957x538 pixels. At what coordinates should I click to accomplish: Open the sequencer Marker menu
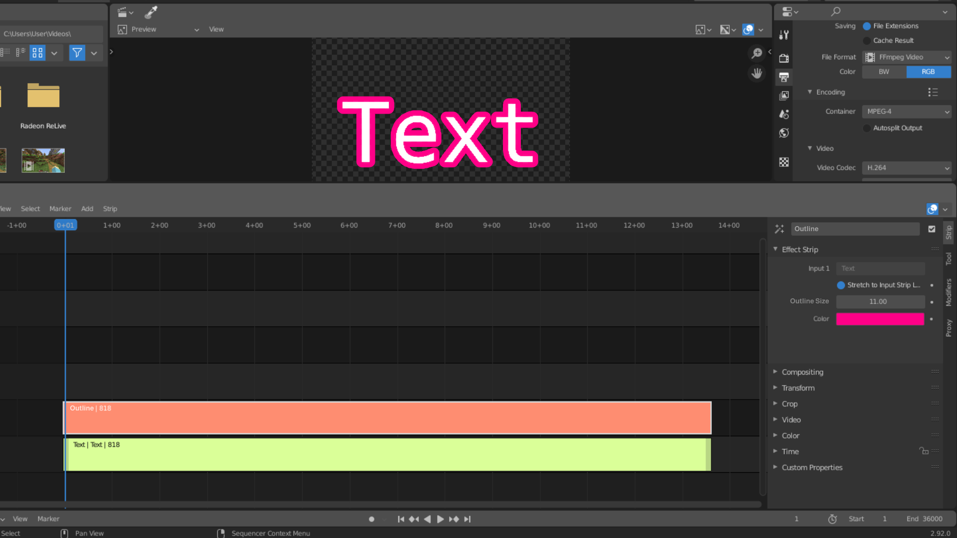[60, 209]
